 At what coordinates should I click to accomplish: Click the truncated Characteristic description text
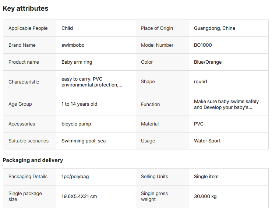pos(92,82)
